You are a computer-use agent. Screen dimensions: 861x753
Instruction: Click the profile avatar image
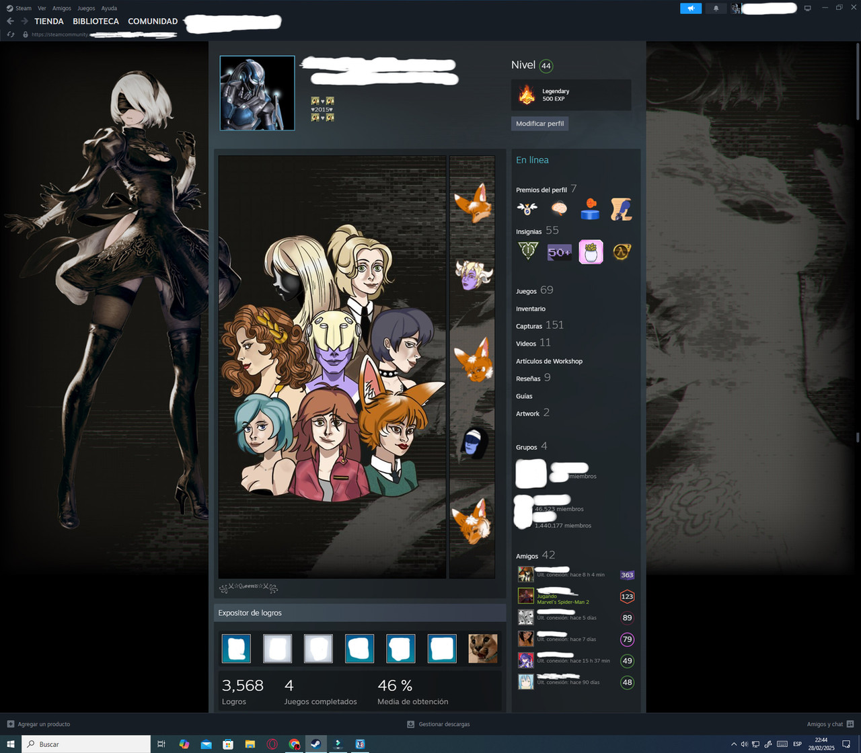[x=257, y=93]
